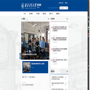Click blue quick-link text left of search box
This screenshot has height=90, width=90.
coord(53,8)
